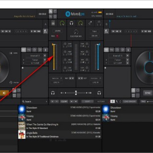Click the deck A low EQ knob

[65, 69]
